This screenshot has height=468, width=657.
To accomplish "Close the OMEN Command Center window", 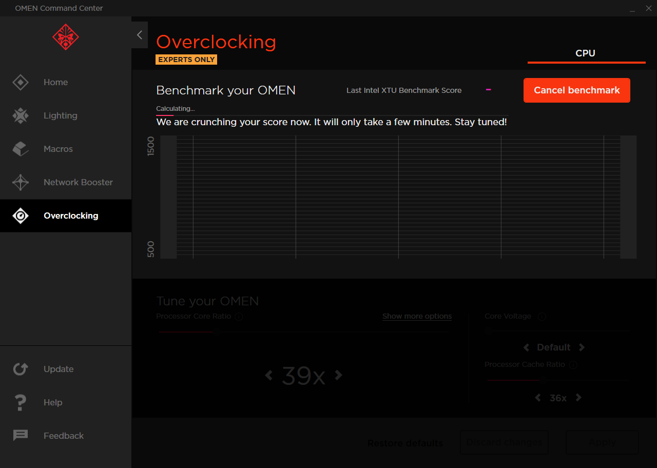I will point(648,8).
